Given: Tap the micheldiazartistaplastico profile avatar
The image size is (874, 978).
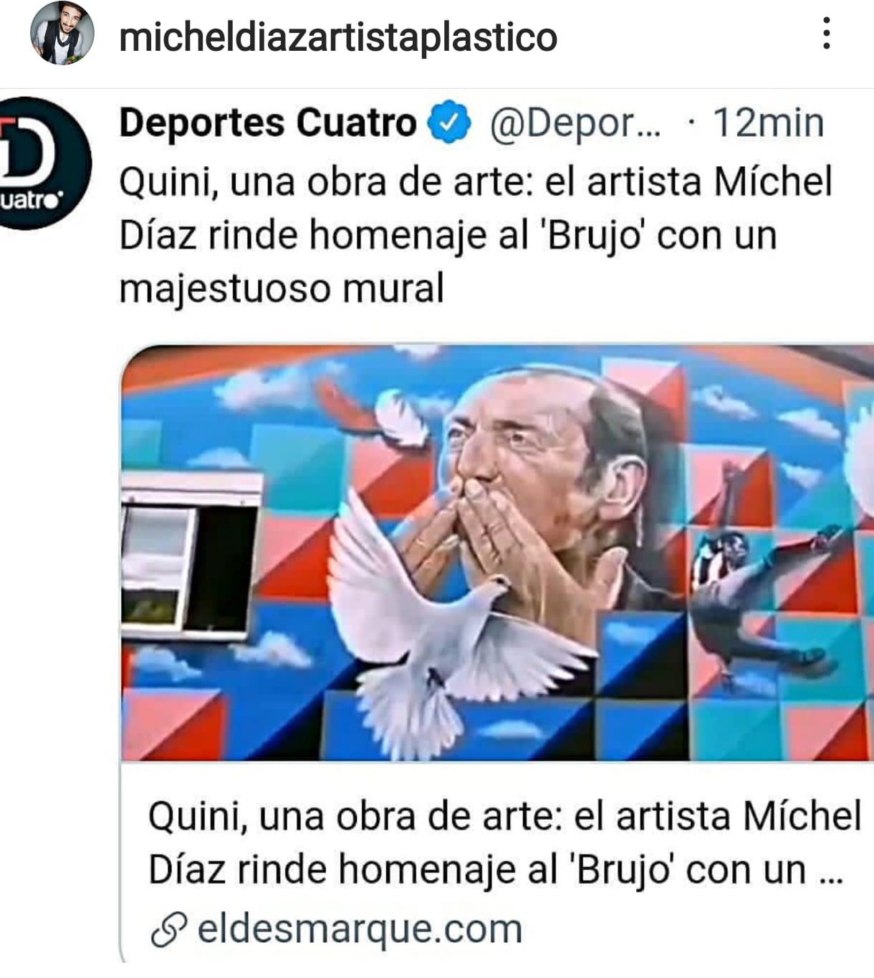Looking at the screenshot, I should (62, 33).
